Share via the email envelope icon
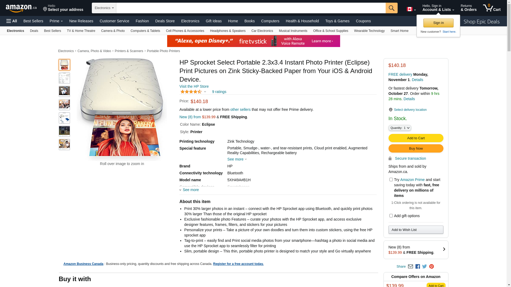Viewport: 511px width, 287px height. [410, 266]
